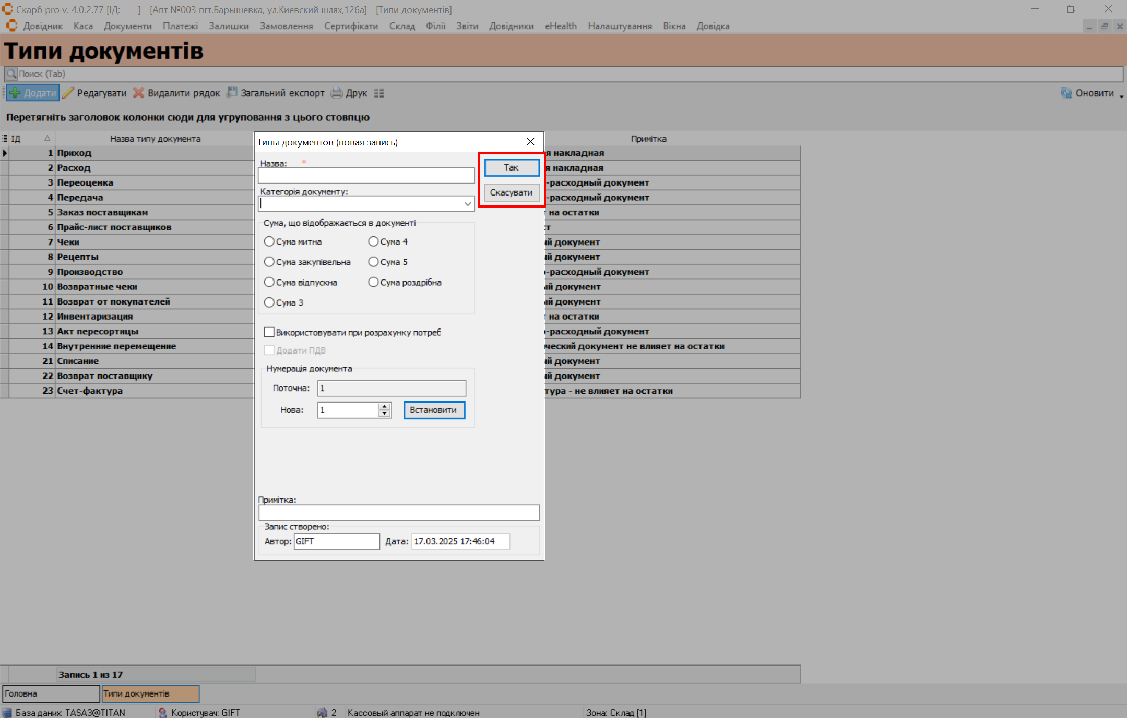Close the new record dialog

pyautogui.click(x=530, y=142)
